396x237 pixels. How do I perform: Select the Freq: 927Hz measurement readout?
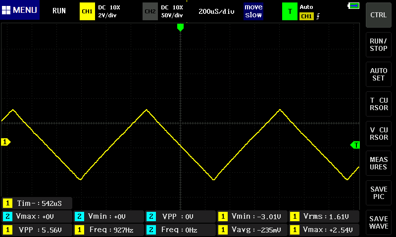108,230
